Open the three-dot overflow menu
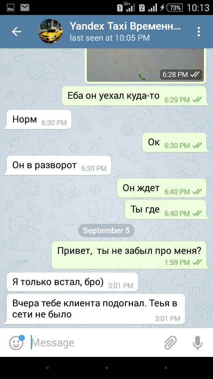The height and width of the screenshot is (379, 213). click(198, 32)
